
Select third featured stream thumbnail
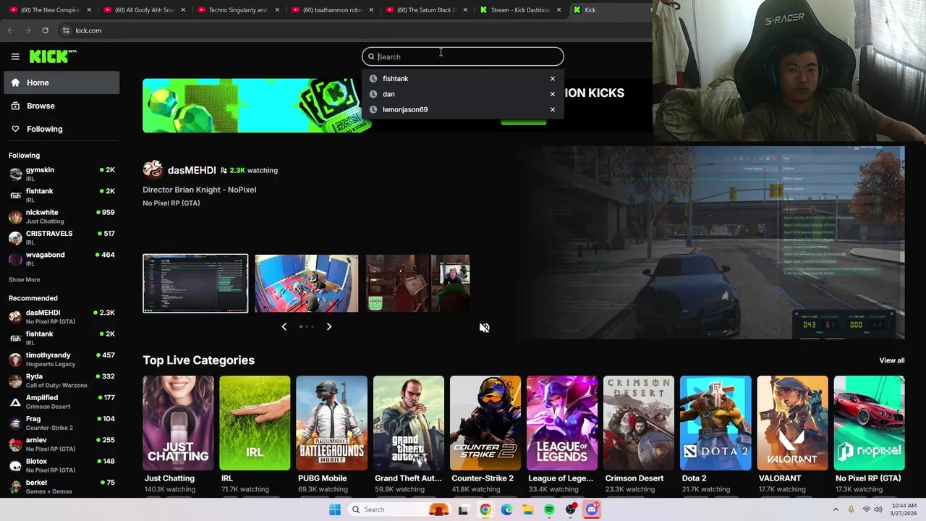[x=417, y=284]
